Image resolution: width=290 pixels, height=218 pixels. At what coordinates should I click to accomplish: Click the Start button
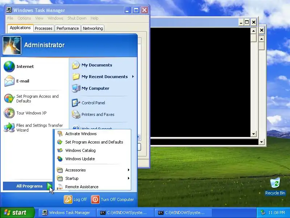17,213
